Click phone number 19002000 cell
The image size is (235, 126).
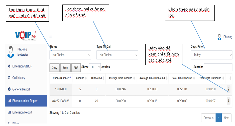pos(61,89)
